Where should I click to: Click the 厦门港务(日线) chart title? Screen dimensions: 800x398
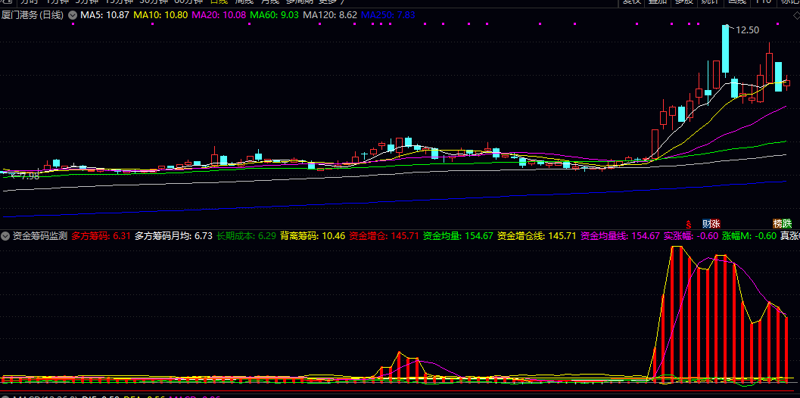click(x=33, y=15)
